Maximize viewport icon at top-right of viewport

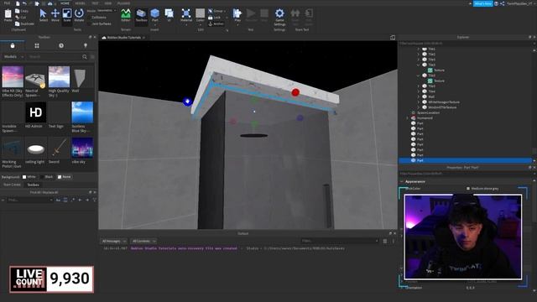click(x=393, y=37)
